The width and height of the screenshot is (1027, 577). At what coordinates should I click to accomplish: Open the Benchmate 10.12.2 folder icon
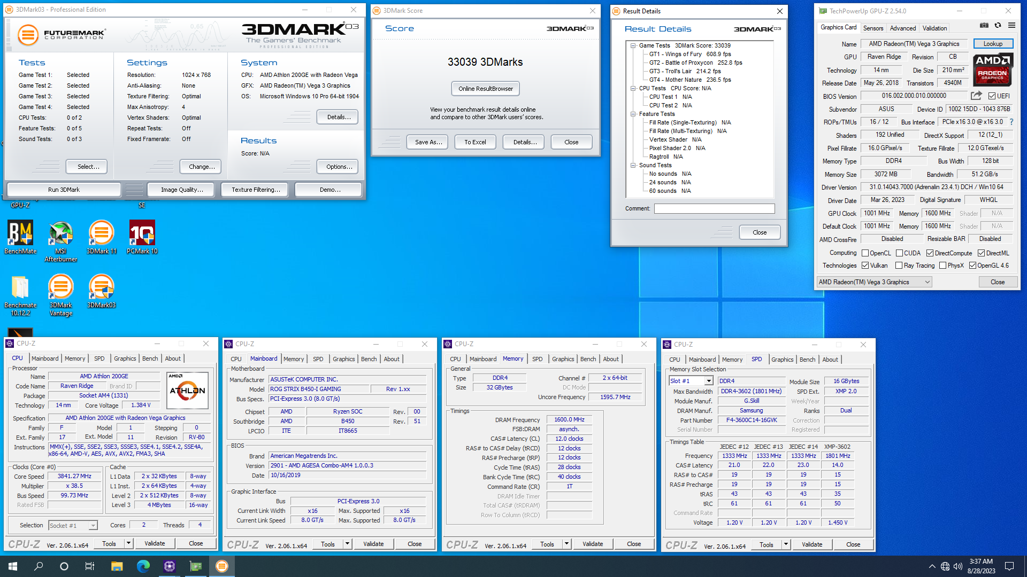(x=20, y=296)
